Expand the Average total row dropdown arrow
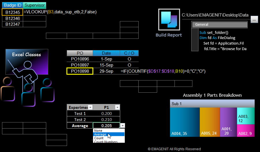The width and height of the screenshot is (260, 152). 123,125
